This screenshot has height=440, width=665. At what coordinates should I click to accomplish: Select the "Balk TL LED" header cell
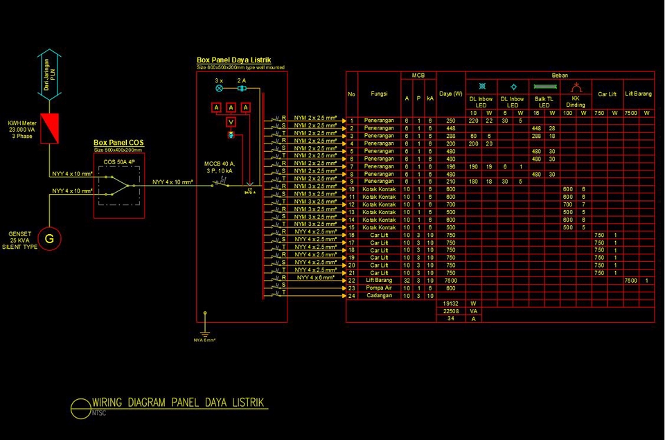pos(544,102)
